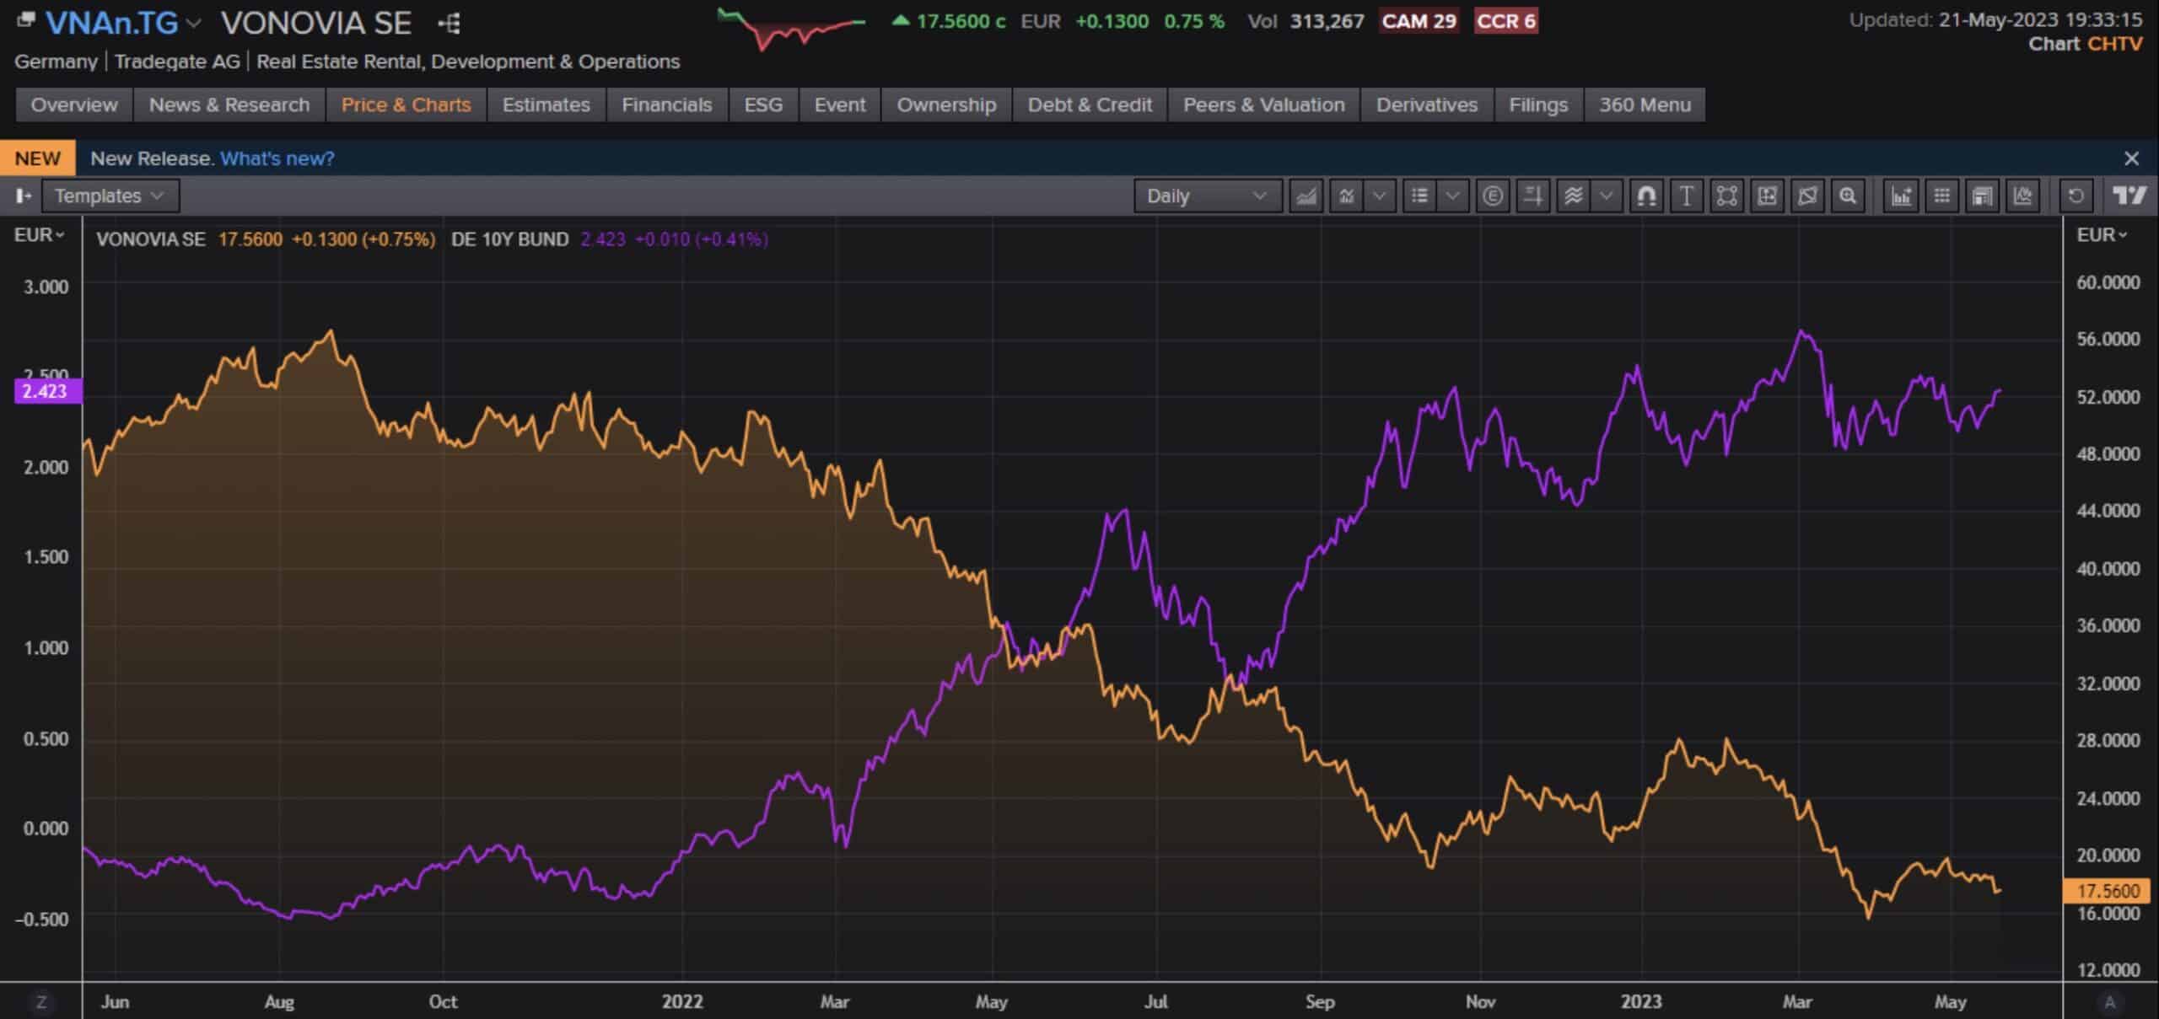Open the News & Research tab
Screen dimensions: 2159x1019
pyautogui.click(x=229, y=105)
